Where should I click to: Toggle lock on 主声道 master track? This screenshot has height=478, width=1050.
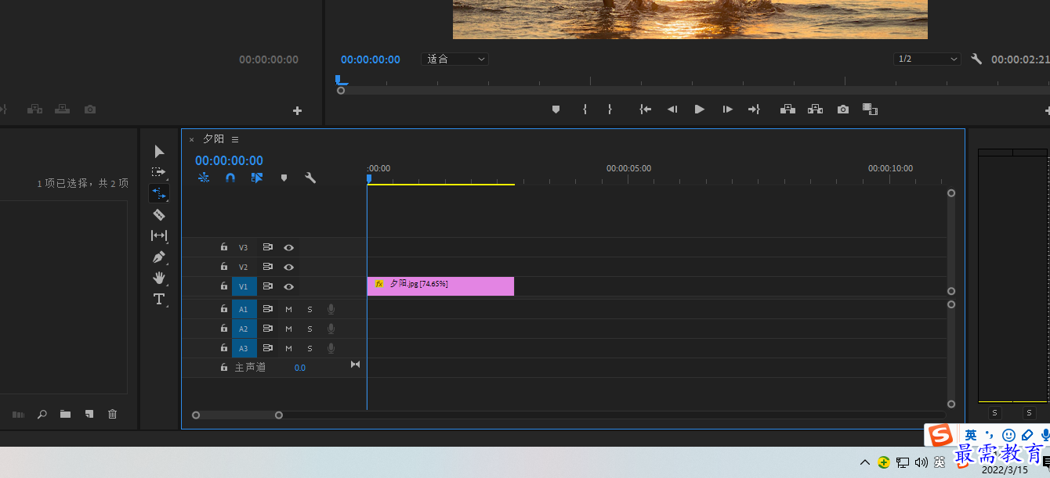224,367
